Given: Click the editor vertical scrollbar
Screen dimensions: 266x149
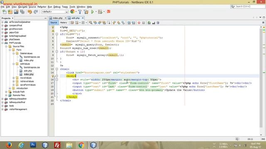Looking at the screenshot, I should coord(261,78).
